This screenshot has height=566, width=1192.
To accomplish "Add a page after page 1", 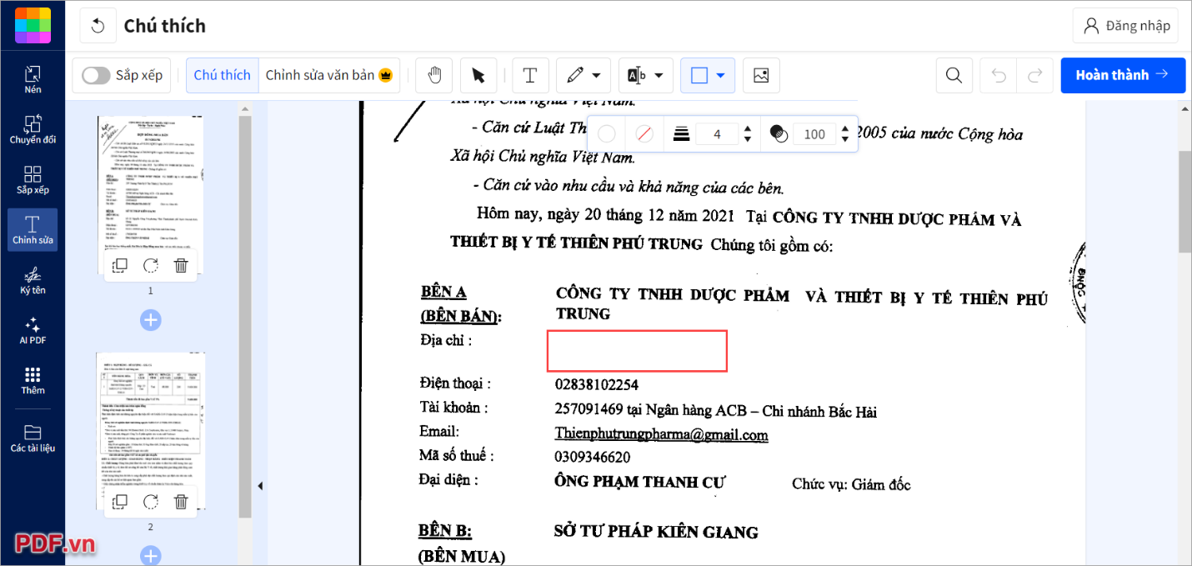I will [x=150, y=320].
